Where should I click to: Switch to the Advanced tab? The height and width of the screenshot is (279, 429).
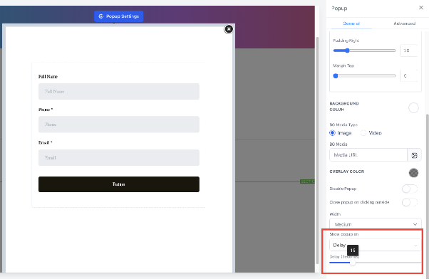click(x=404, y=23)
